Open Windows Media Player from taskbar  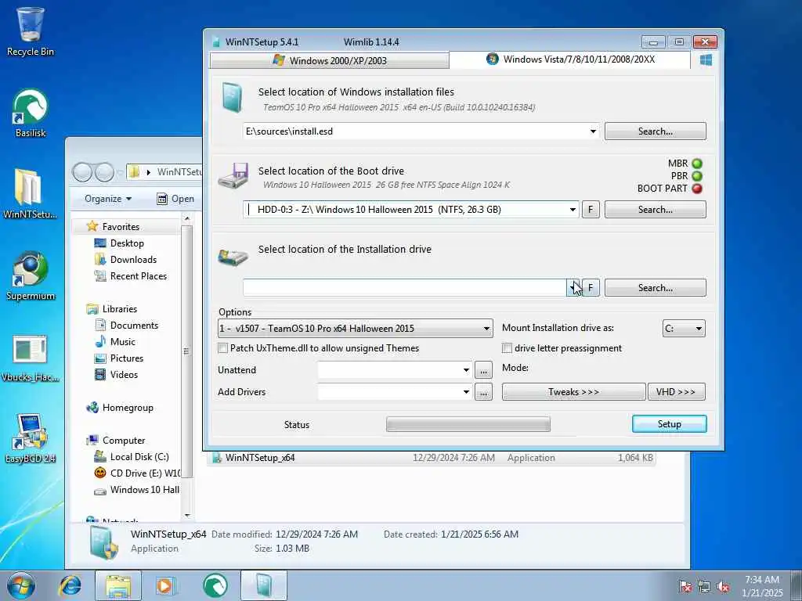click(x=165, y=585)
